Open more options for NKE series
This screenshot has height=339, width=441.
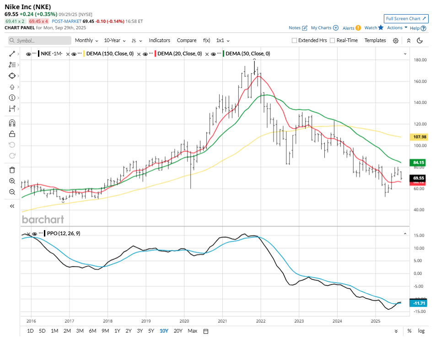coord(34,53)
